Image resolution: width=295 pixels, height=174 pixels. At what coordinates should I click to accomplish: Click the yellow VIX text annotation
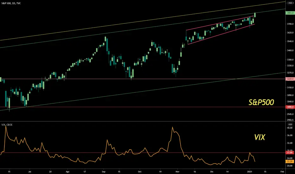click(260, 137)
